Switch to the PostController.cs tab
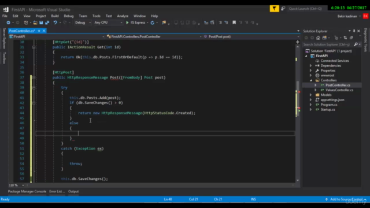 pos(22,31)
